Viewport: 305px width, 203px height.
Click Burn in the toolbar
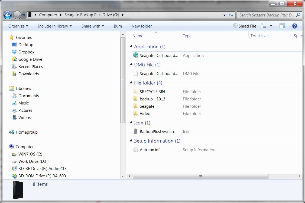click(x=118, y=26)
